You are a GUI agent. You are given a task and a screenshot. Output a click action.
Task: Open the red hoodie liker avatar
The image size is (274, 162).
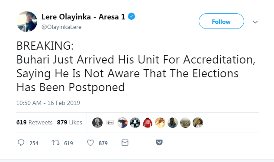pos(148,123)
